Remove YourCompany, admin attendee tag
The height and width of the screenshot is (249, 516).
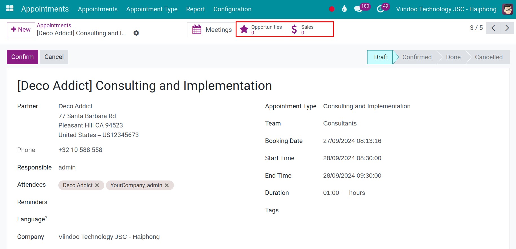pyautogui.click(x=167, y=185)
